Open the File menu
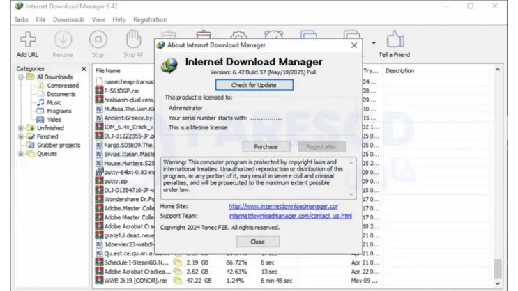Screen dimensions: 518x291 (x=40, y=19)
